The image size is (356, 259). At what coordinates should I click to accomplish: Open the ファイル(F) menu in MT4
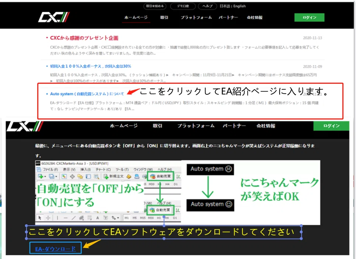click(50, 170)
